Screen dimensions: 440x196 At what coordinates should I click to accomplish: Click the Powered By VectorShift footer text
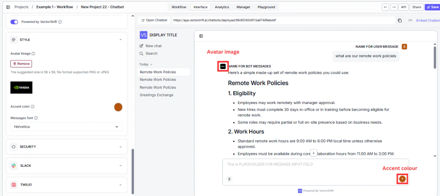[318, 191]
